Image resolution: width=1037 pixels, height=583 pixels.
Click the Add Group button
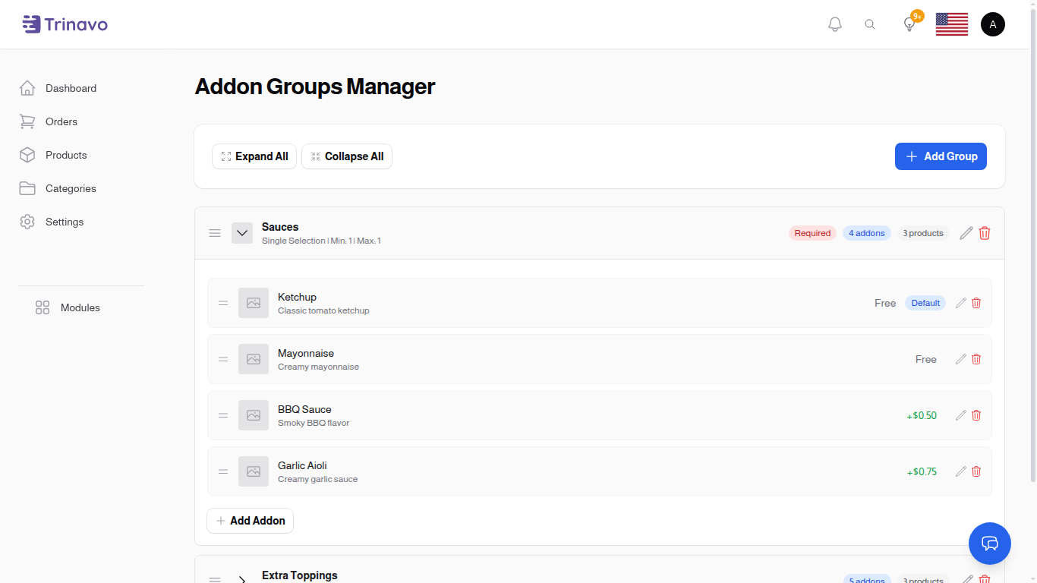point(941,156)
